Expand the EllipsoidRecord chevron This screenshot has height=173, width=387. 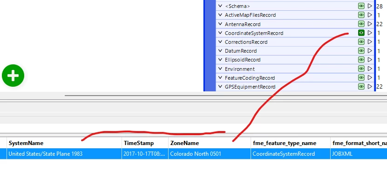pos(220,60)
